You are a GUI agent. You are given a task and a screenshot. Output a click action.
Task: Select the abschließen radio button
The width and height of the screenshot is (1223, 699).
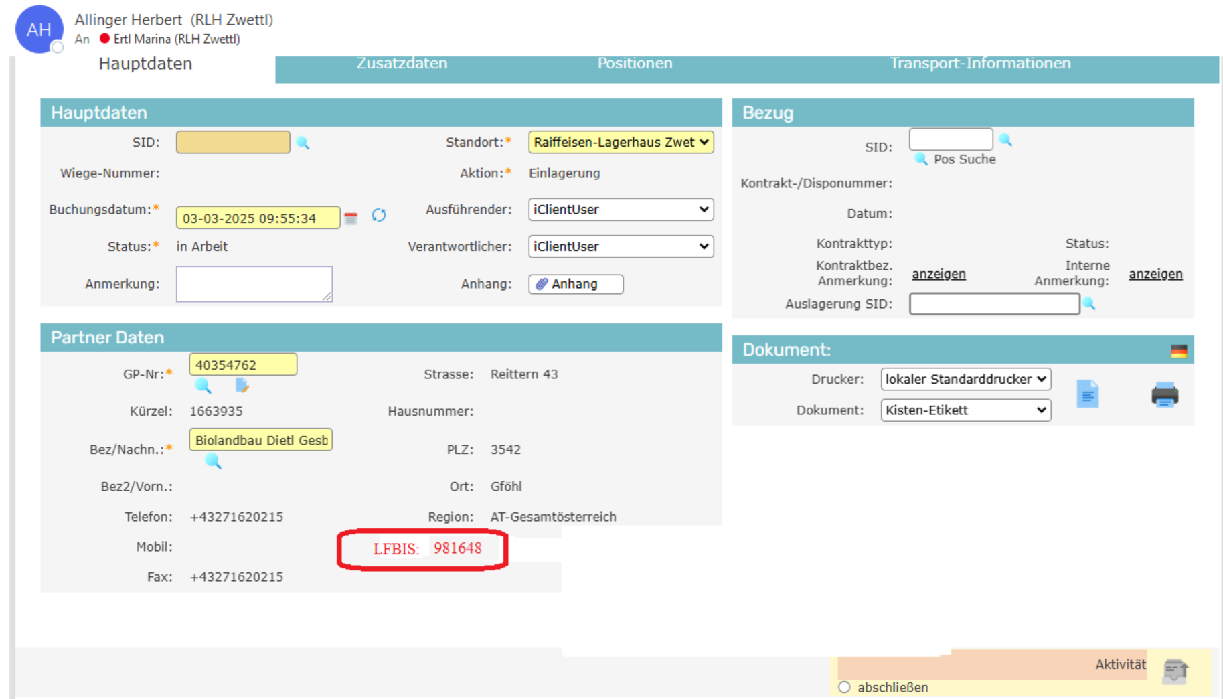pyautogui.click(x=844, y=687)
